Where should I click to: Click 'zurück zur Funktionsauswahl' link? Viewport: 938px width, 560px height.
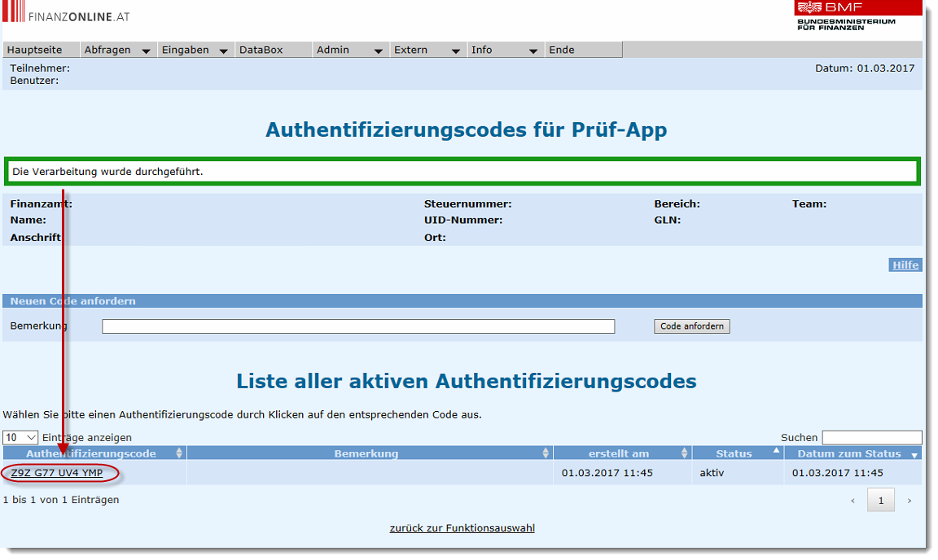pos(462,528)
